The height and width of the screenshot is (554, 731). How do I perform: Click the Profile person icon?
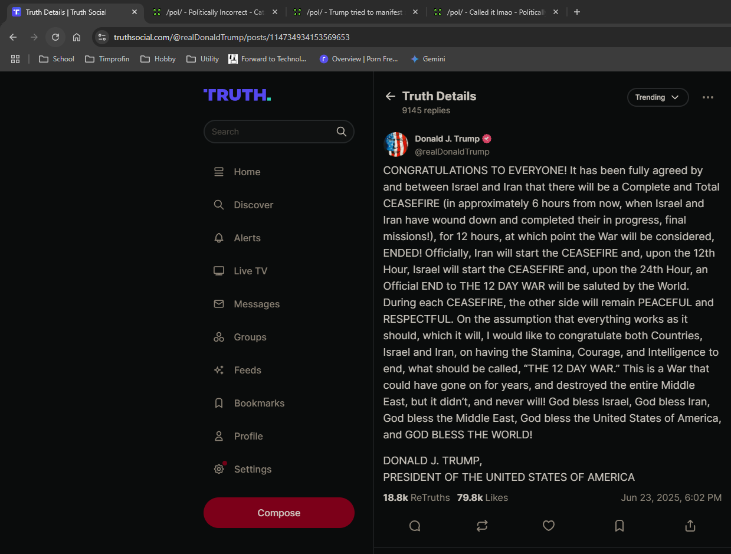click(219, 436)
